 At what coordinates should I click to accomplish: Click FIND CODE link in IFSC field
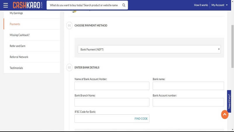[141, 119]
